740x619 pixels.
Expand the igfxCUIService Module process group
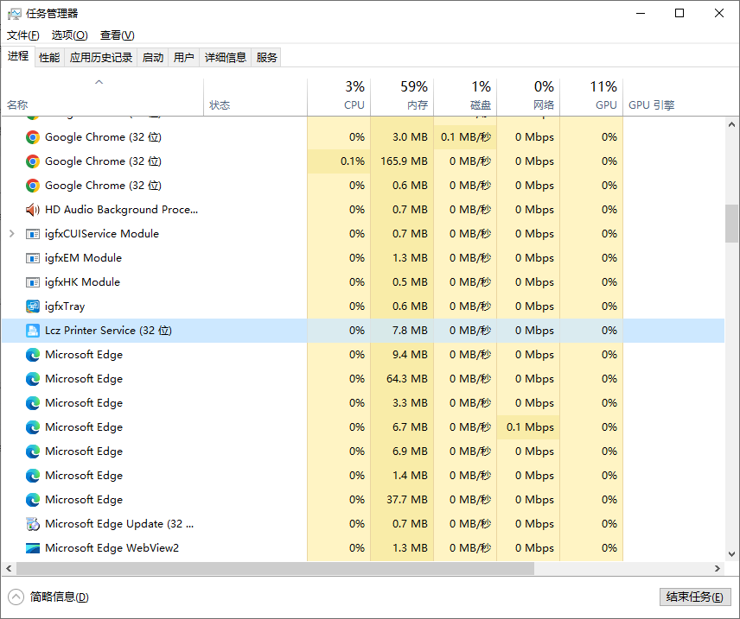click(x=11, y=234)
